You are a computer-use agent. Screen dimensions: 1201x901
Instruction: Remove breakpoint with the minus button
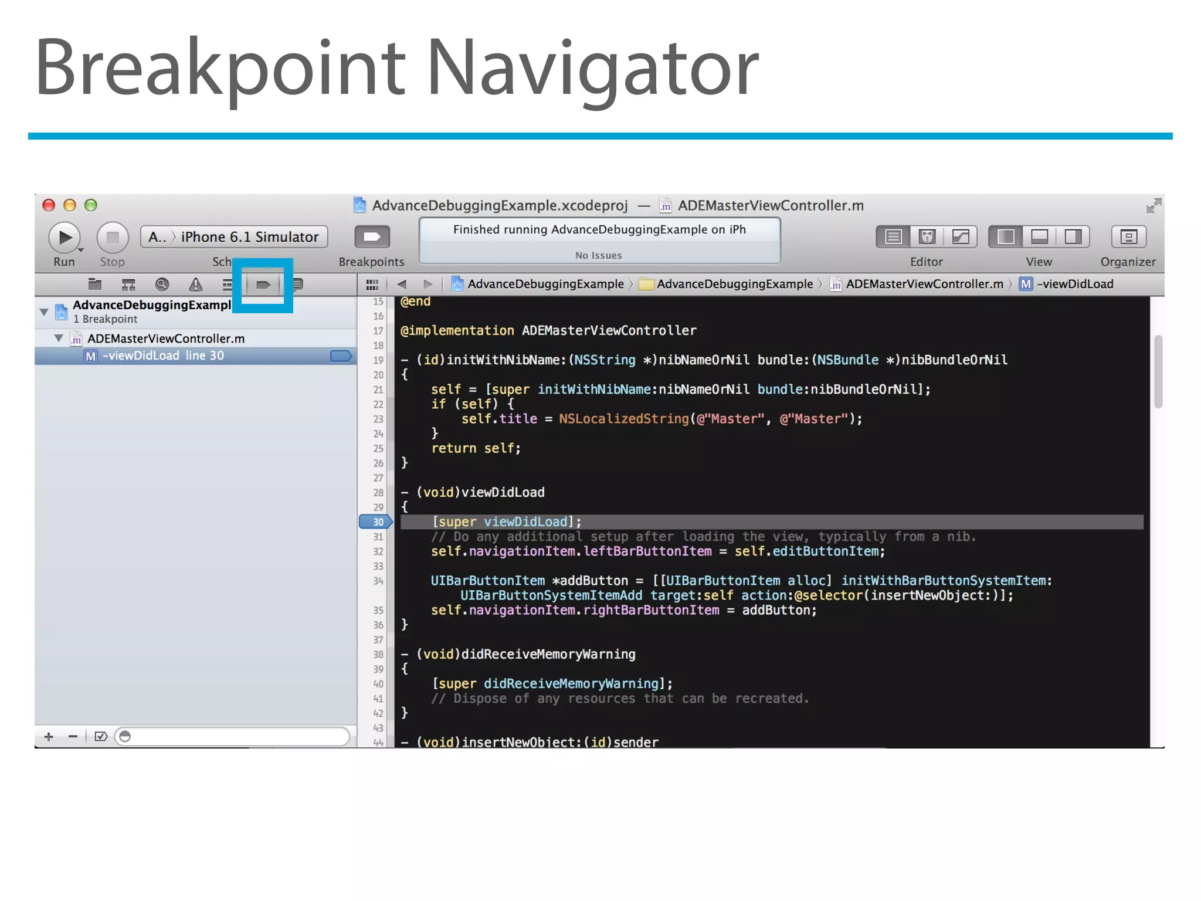[x=73, y=736]
